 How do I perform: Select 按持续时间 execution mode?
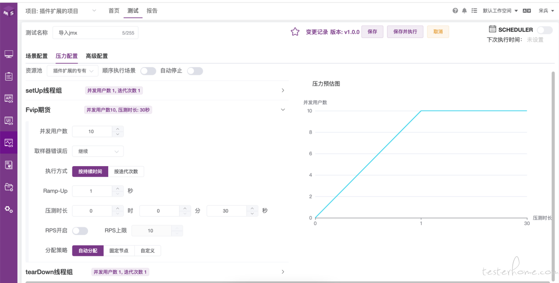coord(90,172)
